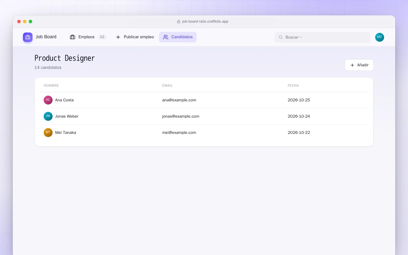Screen dimensions: 408x255
Task: Open the MC user avatar menu
Action: tap(380, 37)
